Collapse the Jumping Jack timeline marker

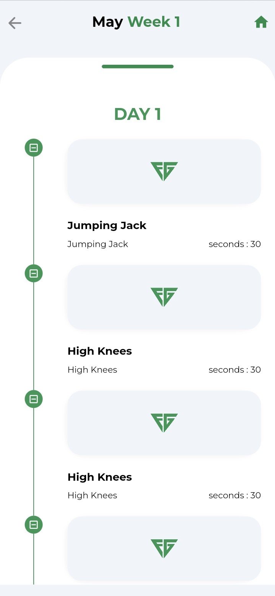[34, 148]
